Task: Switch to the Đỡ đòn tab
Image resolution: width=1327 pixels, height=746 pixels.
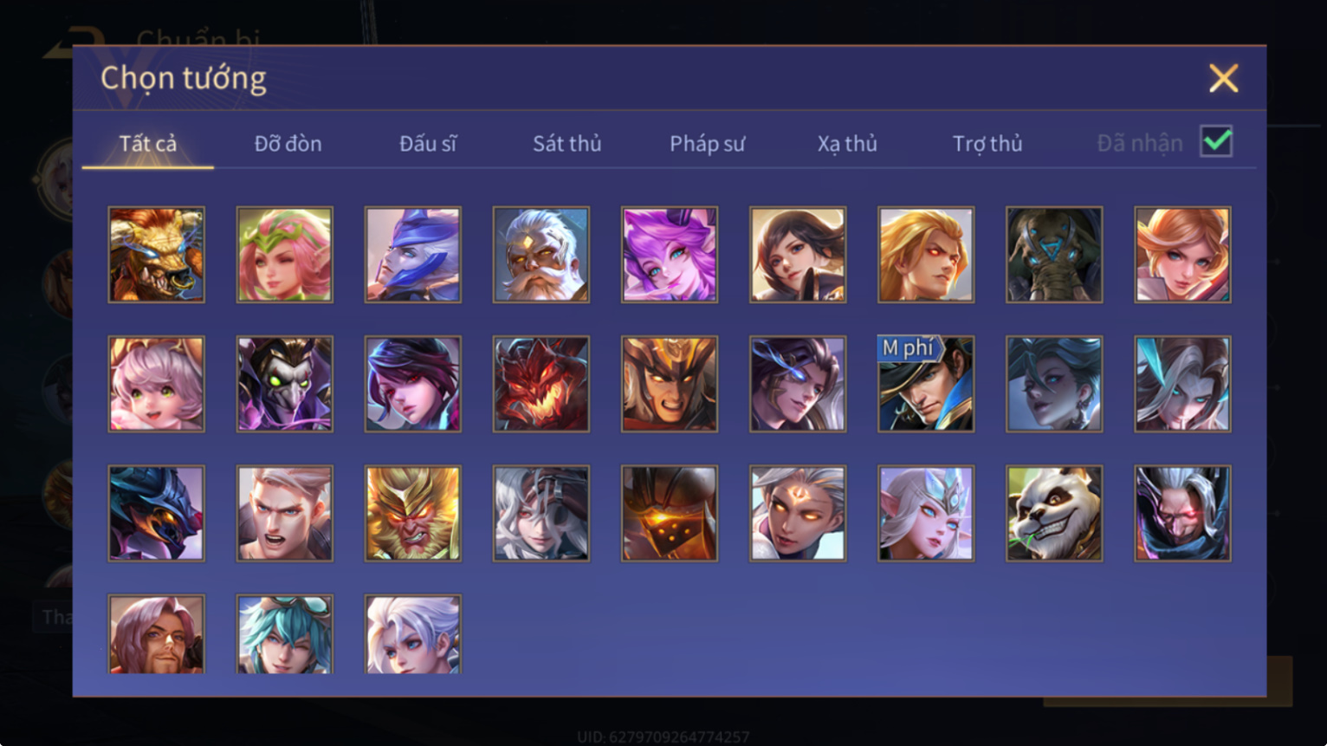Action: (288, 144)
